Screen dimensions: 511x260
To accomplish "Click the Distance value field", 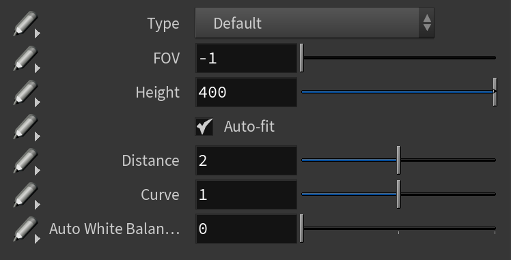I will coord(247,161).
